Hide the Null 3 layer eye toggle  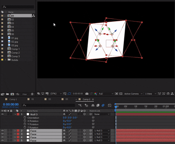[x=2, y=114]
